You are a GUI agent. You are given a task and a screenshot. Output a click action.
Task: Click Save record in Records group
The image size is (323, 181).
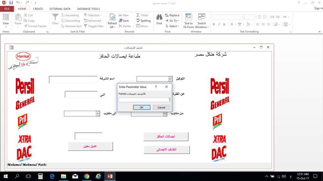[x=124, y=21]
